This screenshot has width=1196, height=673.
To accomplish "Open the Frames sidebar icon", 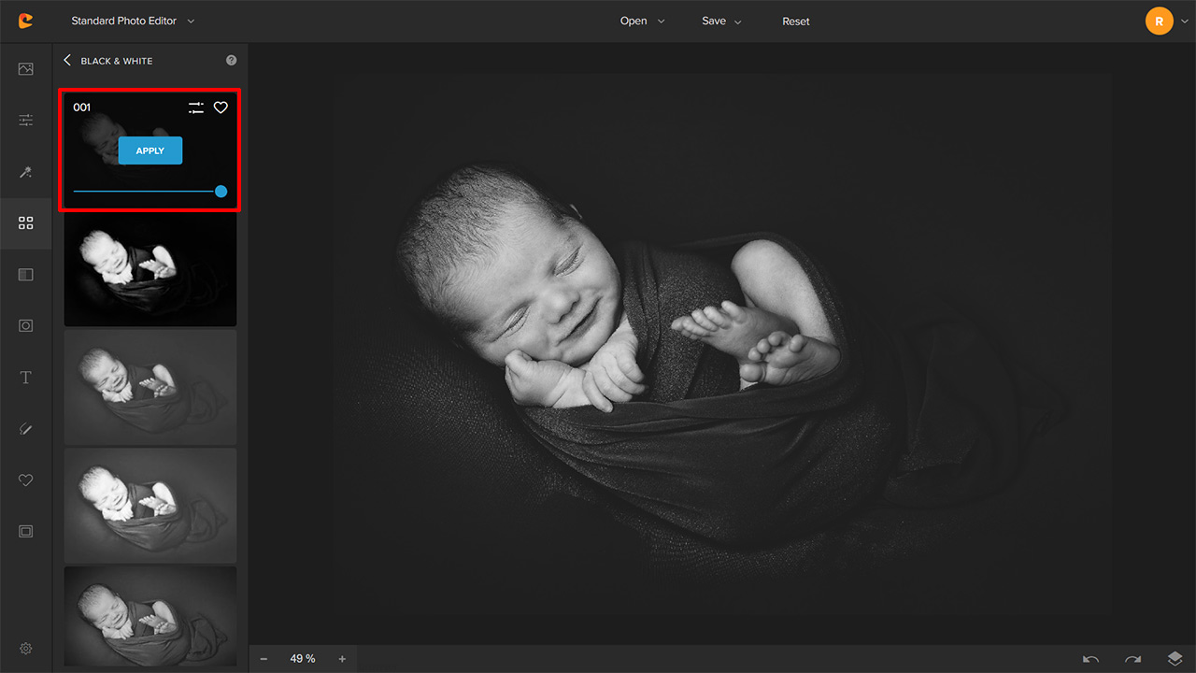I will click(x=25, y=531).
